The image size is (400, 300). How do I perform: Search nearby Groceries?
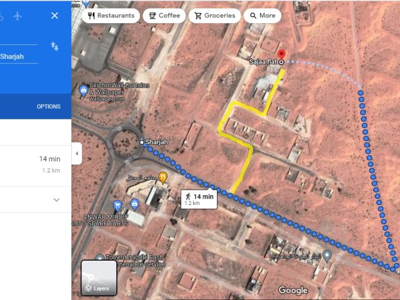214,16
